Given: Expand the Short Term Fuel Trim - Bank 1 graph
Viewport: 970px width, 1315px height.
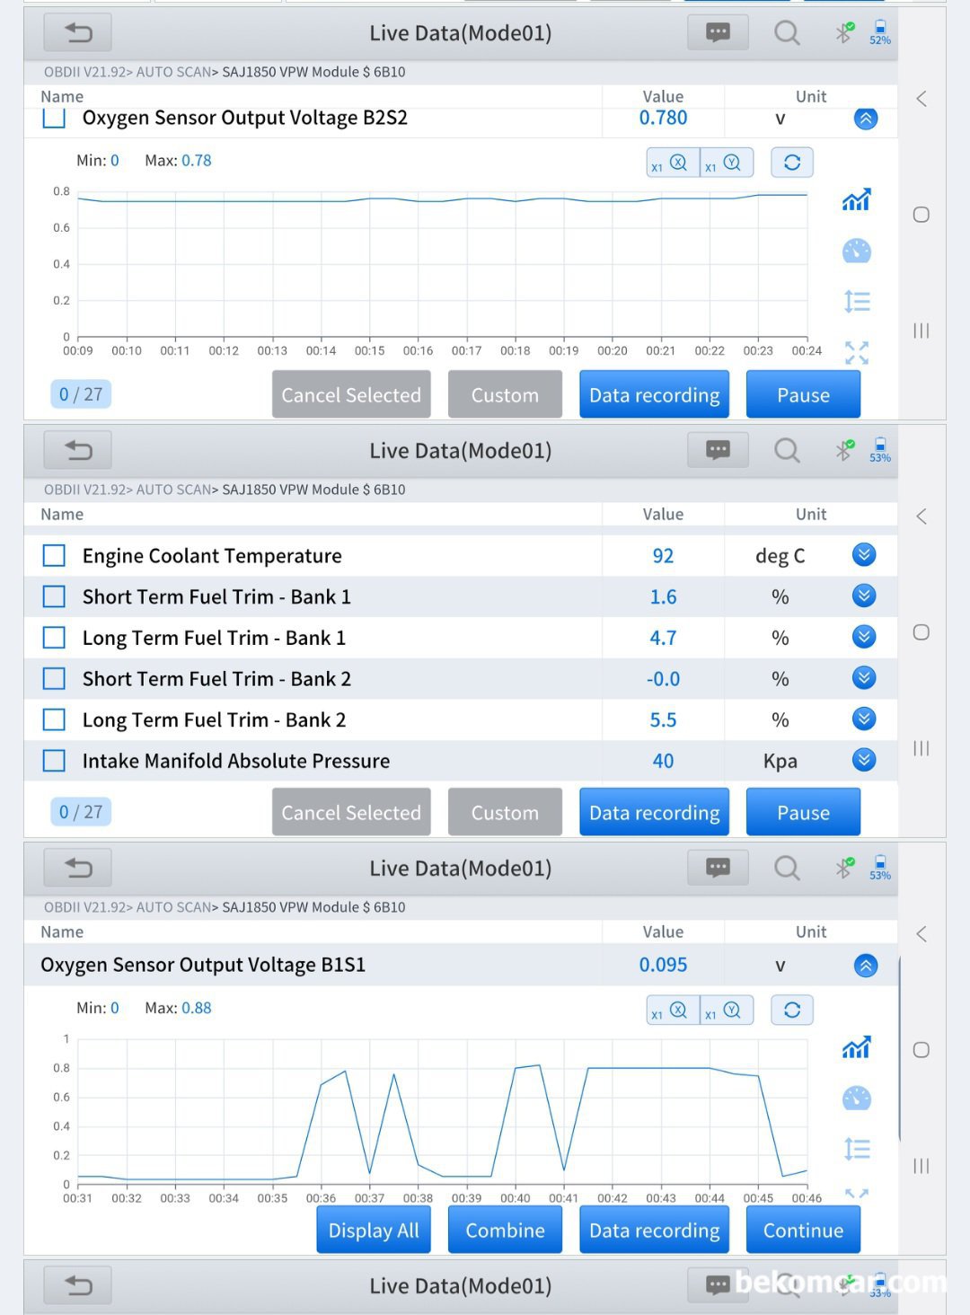Looking at the screenshot, I should click(x=863, y=596).
